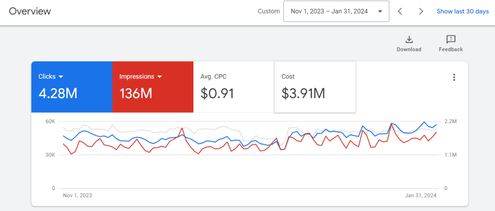Click the 60K left axis label

[50, 121]
